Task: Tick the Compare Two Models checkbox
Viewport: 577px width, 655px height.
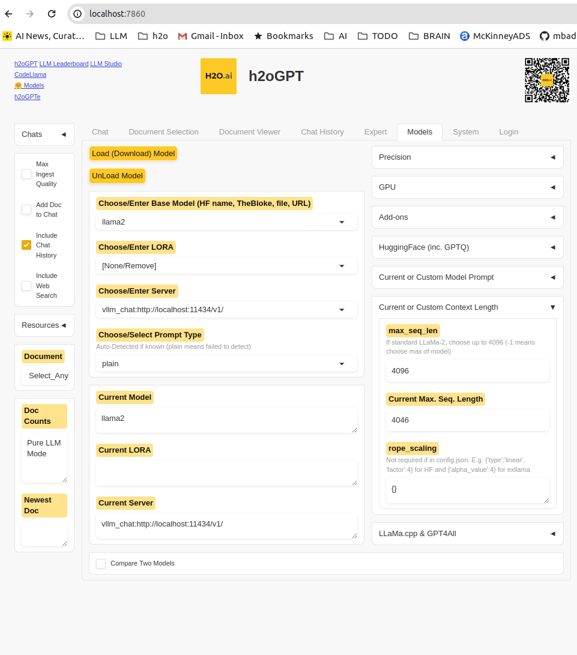Action: [x=101, y=563]
